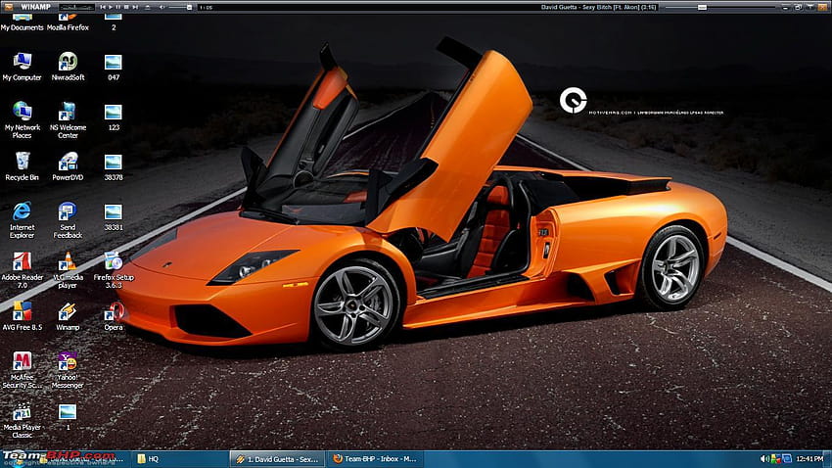Viewport: 832px width, 468px height.
Task: Select the image file named 1
Action: click(x=68, y=417)
